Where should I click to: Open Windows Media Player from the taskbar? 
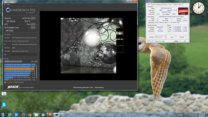coord(43,115)
